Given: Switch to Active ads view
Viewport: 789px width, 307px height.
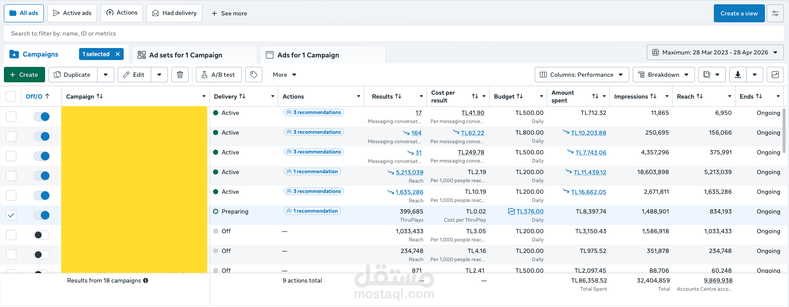Looking at the screenshot, I should [72, 13].
